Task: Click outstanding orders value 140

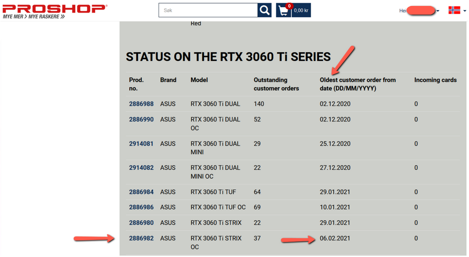Action: [x=259, y=104]
